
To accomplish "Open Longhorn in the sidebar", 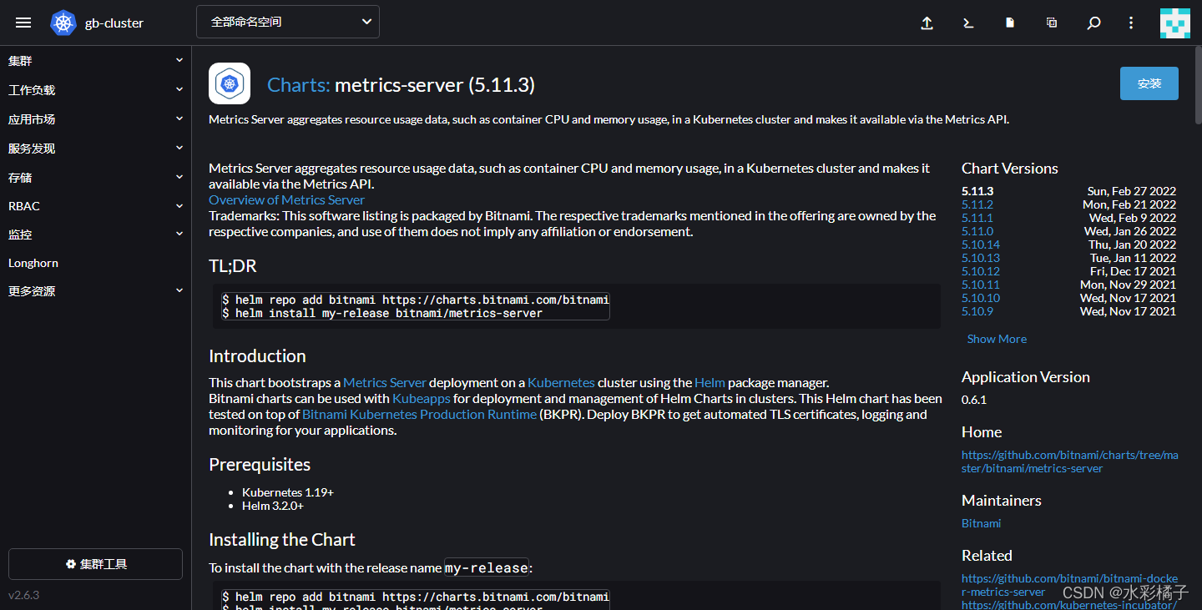I will [x=33, y=263].
